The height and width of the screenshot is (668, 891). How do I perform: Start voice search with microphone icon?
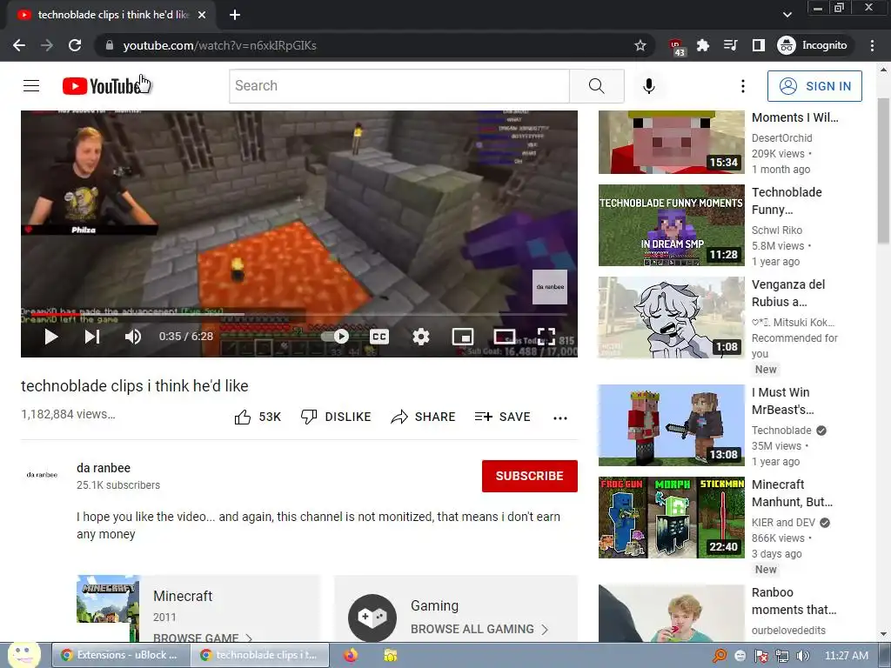pyautogui.click(x=649, y=86)
